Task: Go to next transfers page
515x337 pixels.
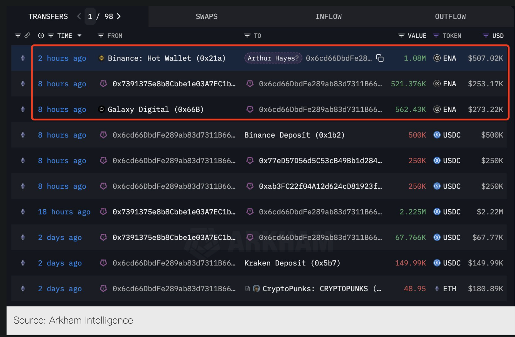Action: [119, 16]
